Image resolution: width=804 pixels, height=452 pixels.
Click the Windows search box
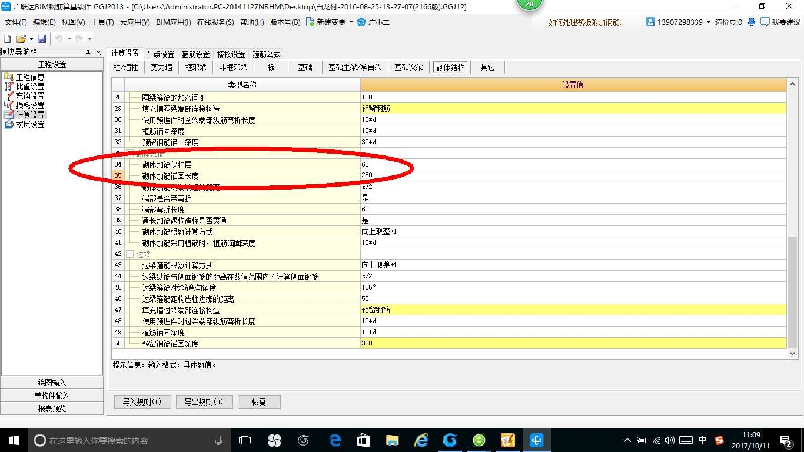[130, 440]
